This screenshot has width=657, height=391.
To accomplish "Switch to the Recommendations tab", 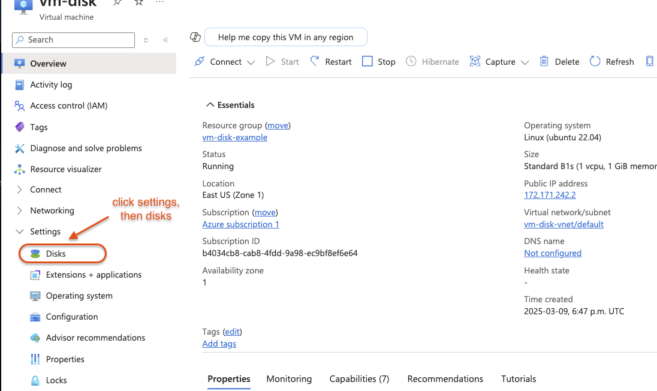I will coord(445,379).
